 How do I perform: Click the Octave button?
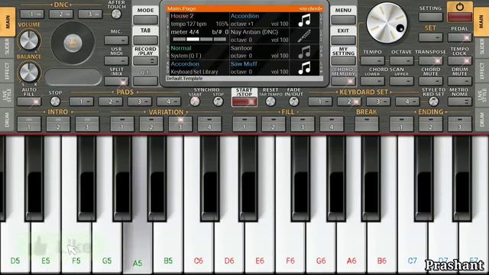point(401,60)
